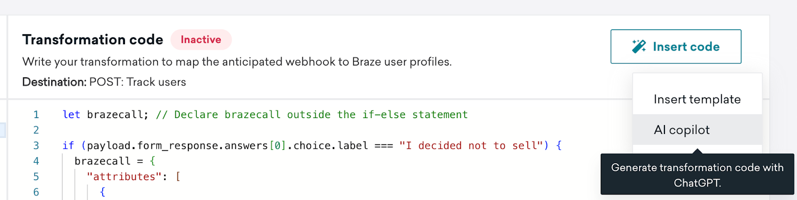This screenshot has height=200, width=797.
Task: Open the Insert code button
Action: (676, 47)
